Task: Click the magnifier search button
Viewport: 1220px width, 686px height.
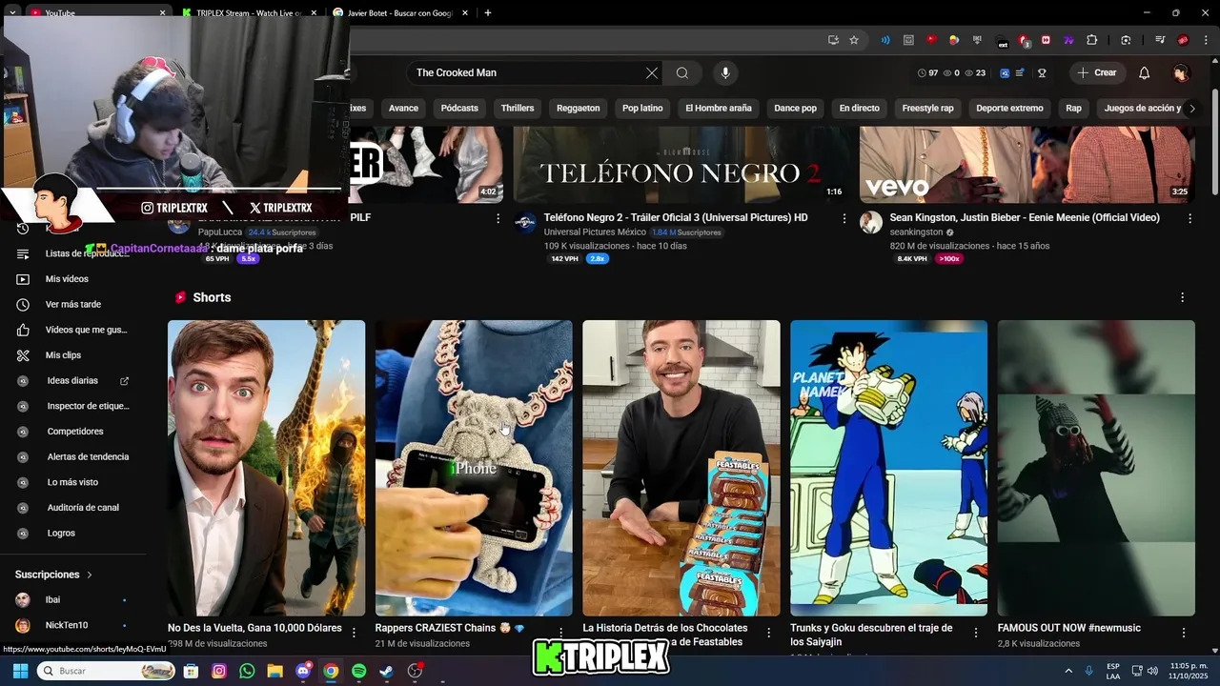Action: 682,72
